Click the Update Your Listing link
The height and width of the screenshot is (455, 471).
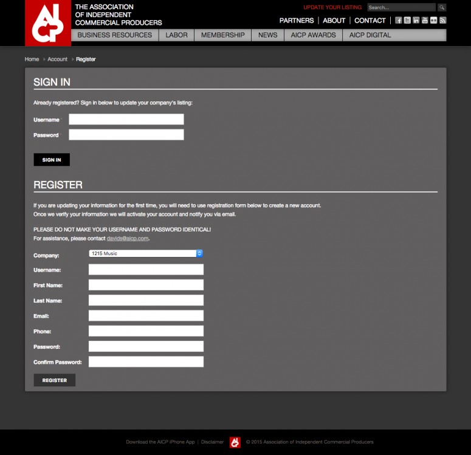[332, 7]
